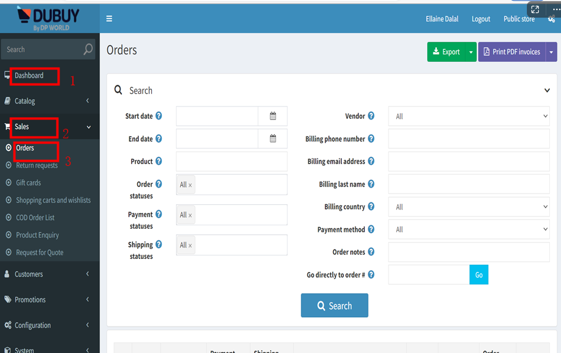Collapse the Search panel chevron
561x353 pixels.
pyautogui.click(x=547, y=91)
